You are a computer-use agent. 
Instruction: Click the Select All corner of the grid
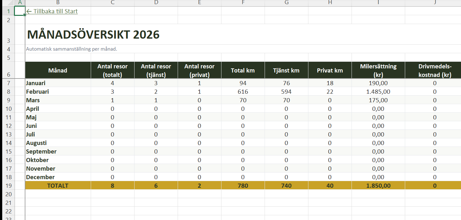[x=7, y=3]
